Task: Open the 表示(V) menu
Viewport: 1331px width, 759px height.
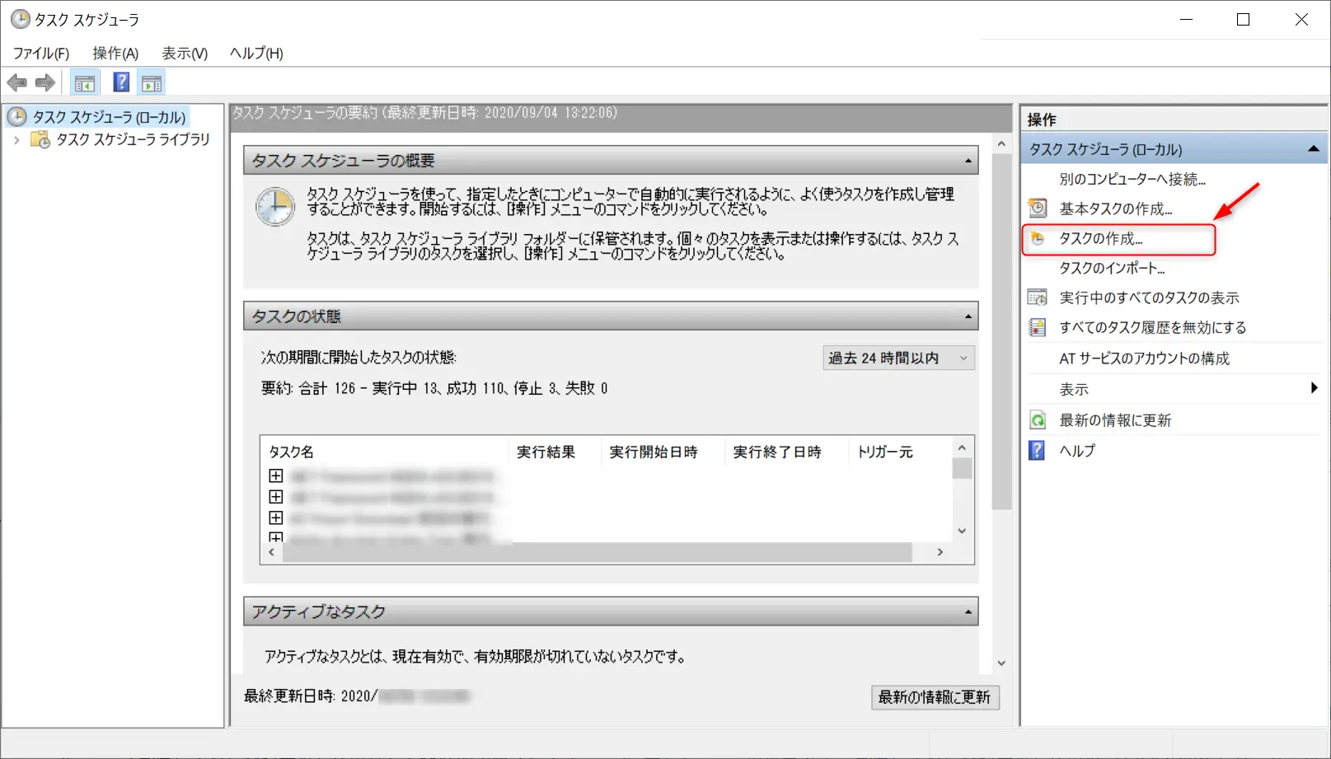Action: pyautogui.click(x=185, y=54)
